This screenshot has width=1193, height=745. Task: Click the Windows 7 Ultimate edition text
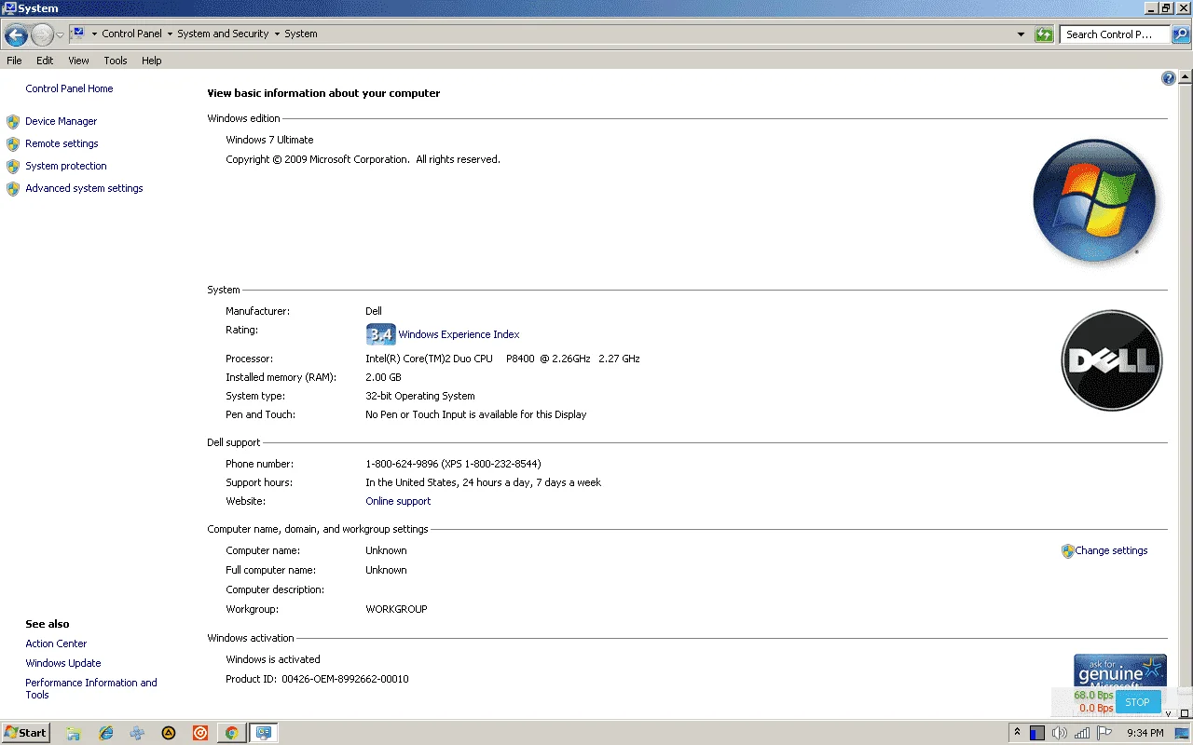tap(269, 140)
